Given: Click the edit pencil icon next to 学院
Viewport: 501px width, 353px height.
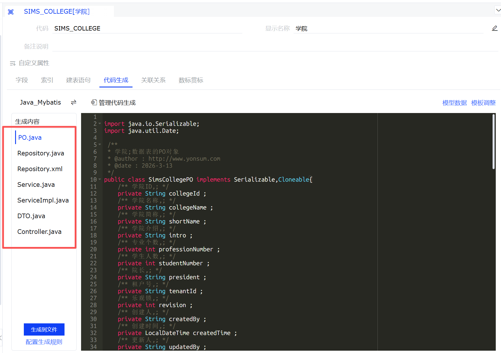Looking at the screenshot, I should click(x=494, y=28).
